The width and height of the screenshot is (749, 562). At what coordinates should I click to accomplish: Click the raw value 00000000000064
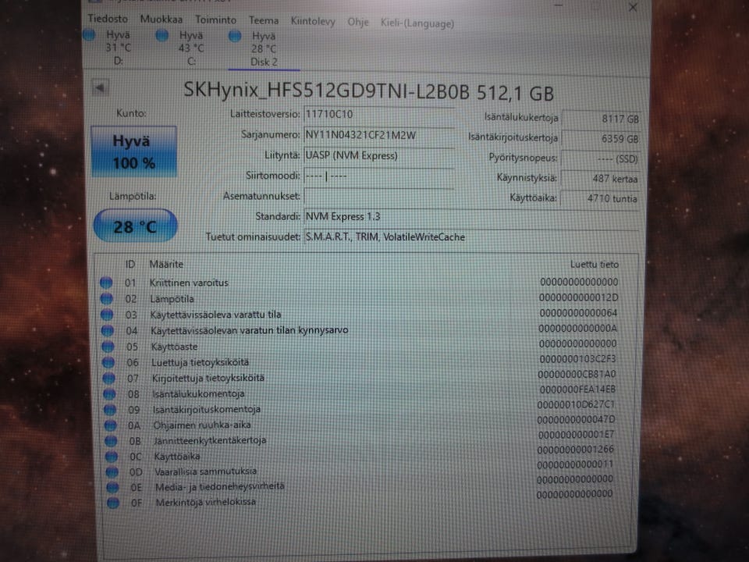coord(578,313)
